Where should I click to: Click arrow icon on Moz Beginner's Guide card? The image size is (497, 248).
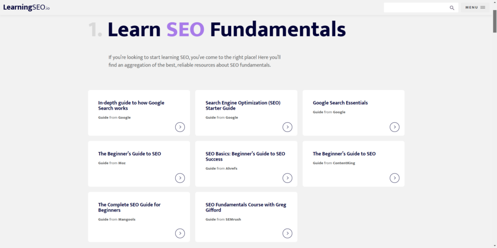[180, 178]
